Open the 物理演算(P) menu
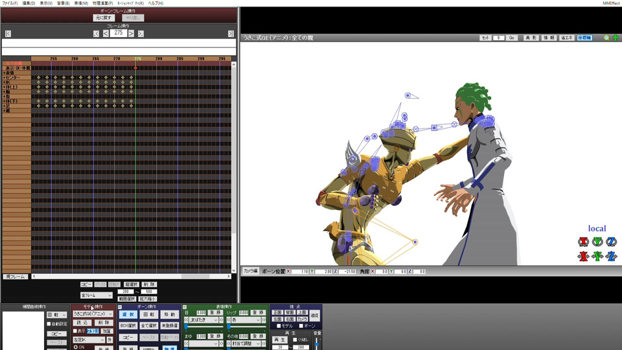Screen dimensions: 622x350 (x=103, y=3)
